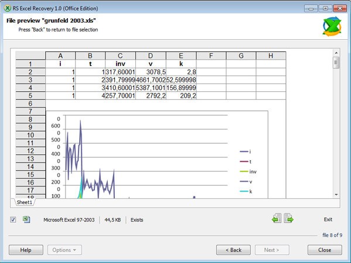
Task: Select column D header
Action: 151,56
